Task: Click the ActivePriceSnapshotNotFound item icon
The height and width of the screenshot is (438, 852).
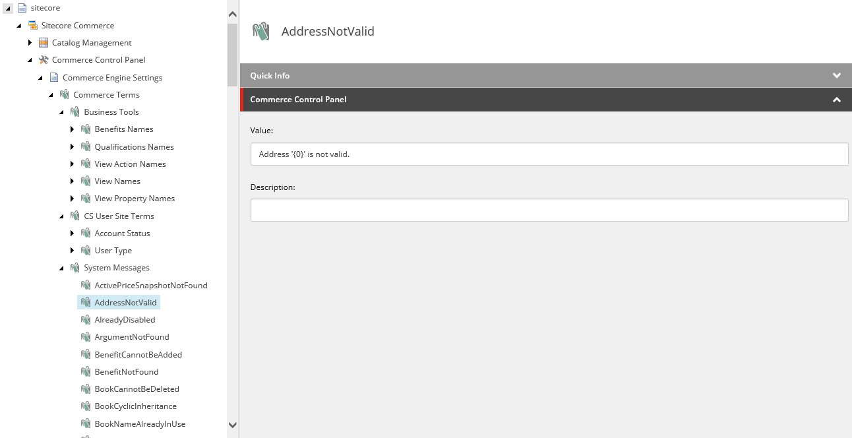Action: [x=86, y=285]
